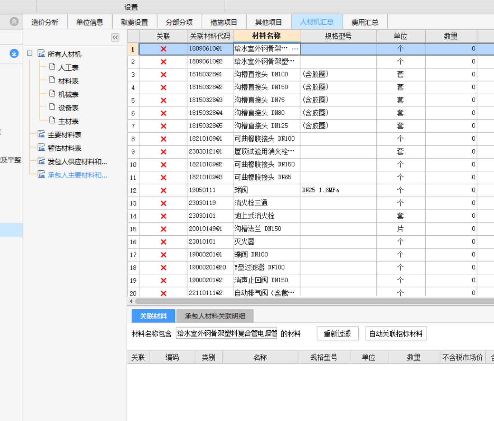Click the red X in the 消声止回阀 row
The height and width of the screenshot is (421, 494).
[x=163, y=280]
